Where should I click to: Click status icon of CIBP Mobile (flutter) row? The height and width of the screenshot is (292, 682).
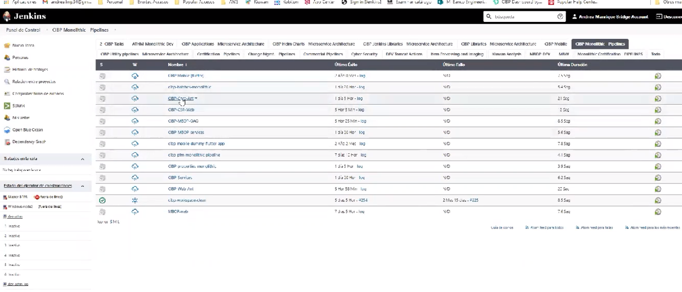pyautogui.click(x=102, y=76)
